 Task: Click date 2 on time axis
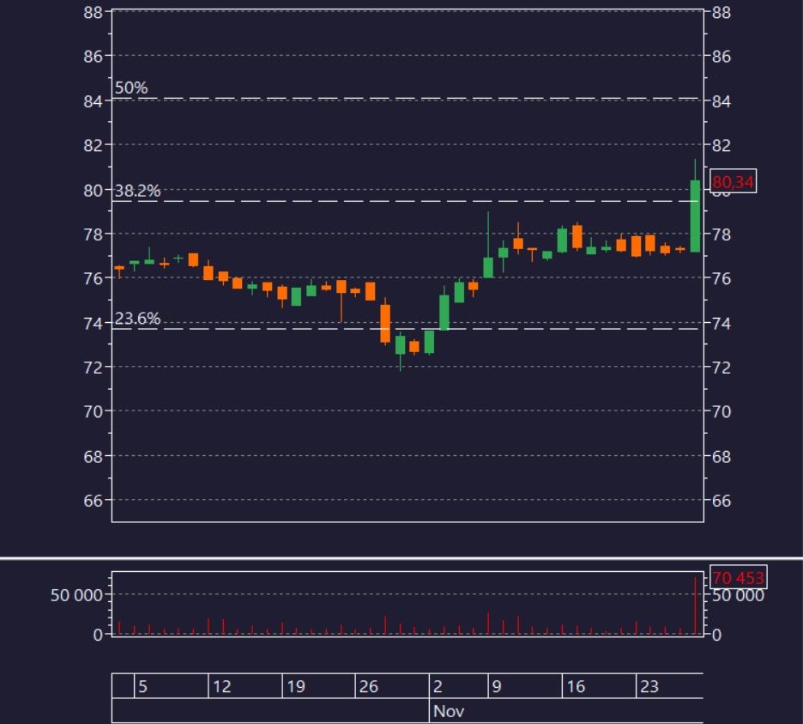(438, 686)
